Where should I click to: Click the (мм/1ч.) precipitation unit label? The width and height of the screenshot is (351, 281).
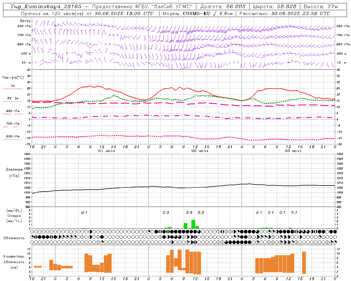[14, 221]
